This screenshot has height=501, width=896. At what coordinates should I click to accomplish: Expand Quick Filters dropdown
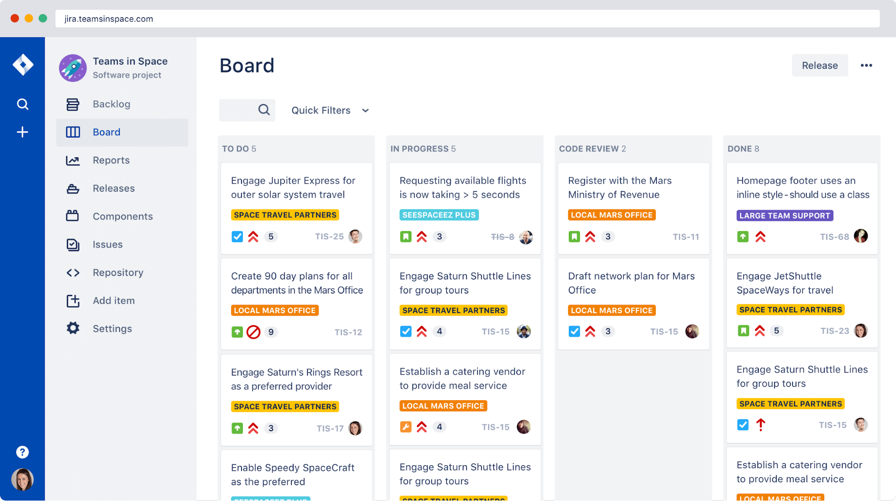click(x=329, y=110)
